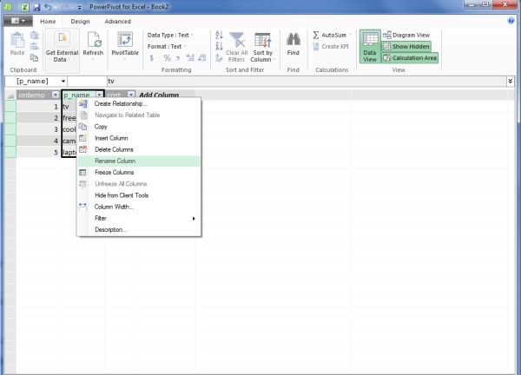Click the Copy icon in Clipboard group
The width and height of the screenshot is (521, 375).
click(34, 58)
